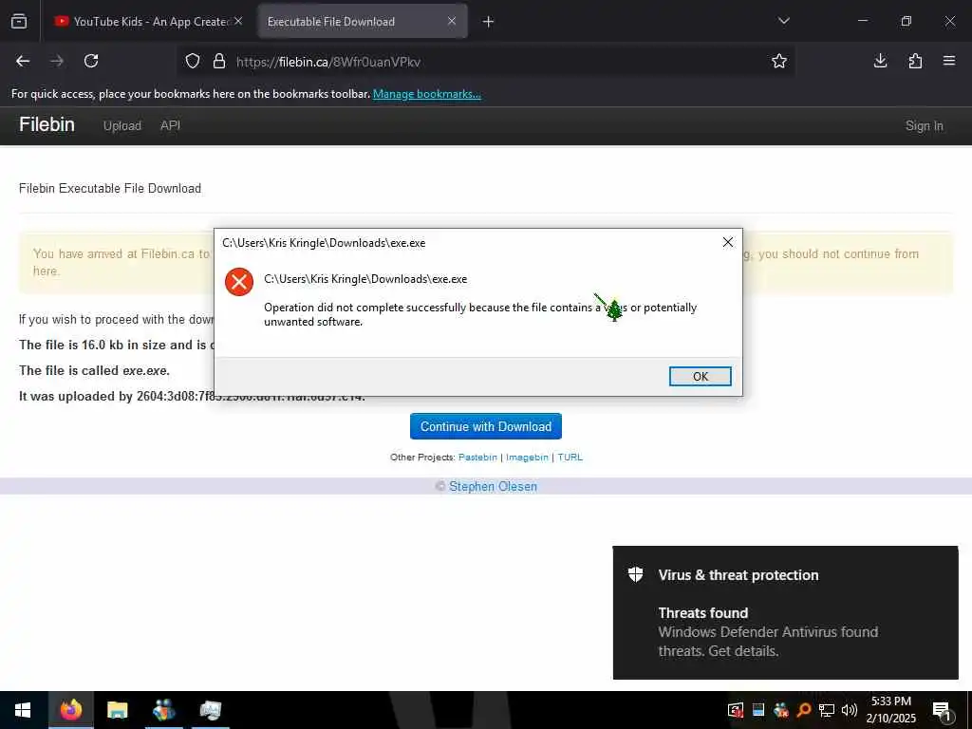Open Imagebin project link

[527, 457]
